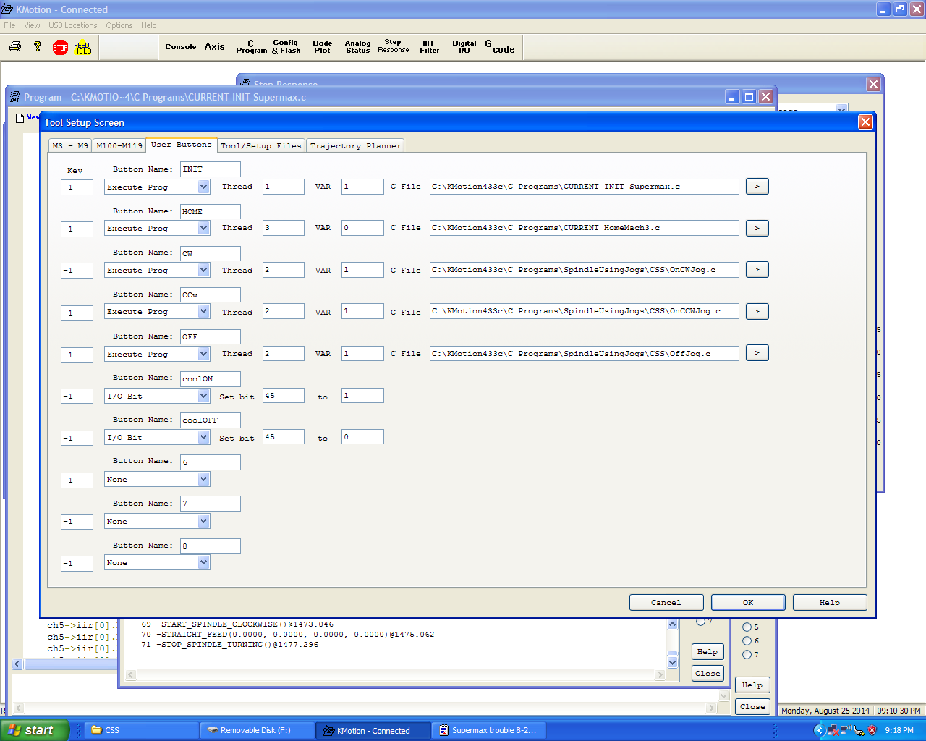Select the lower radio button option 7
This screenshot has width=926, height=741.
pos(747,655)
